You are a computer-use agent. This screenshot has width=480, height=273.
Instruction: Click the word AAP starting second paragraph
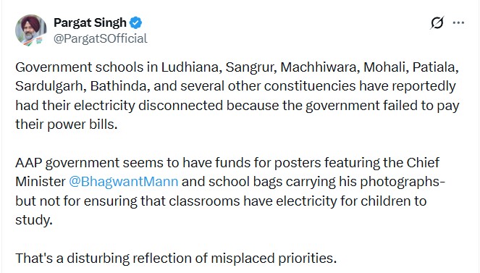point(28,162)
